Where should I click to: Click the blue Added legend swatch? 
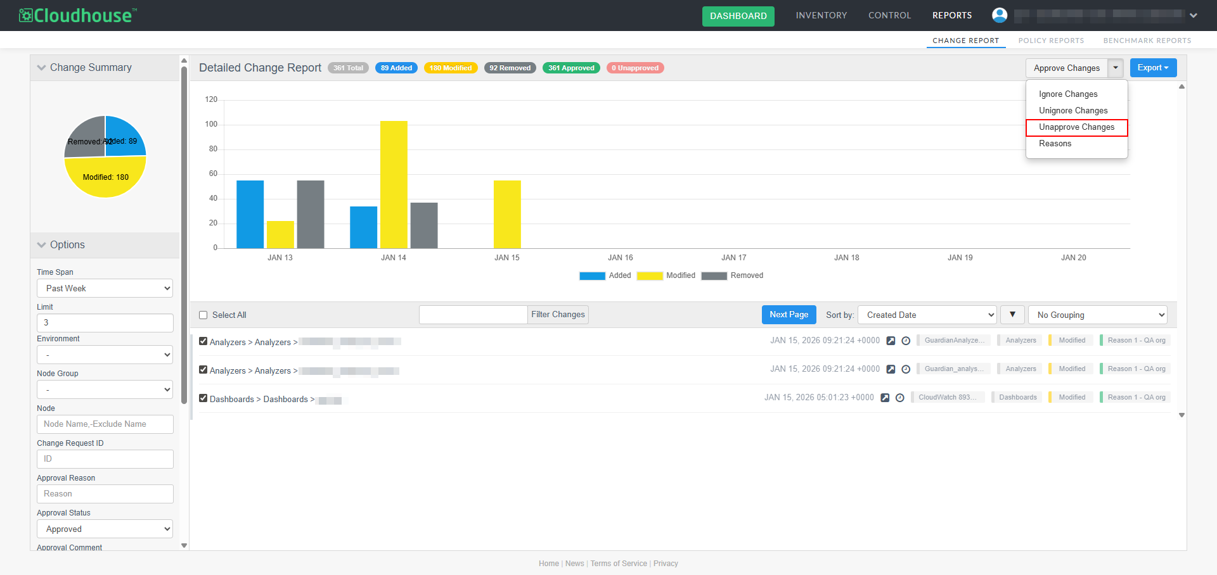pyautogui.click(x=592, y=276)
